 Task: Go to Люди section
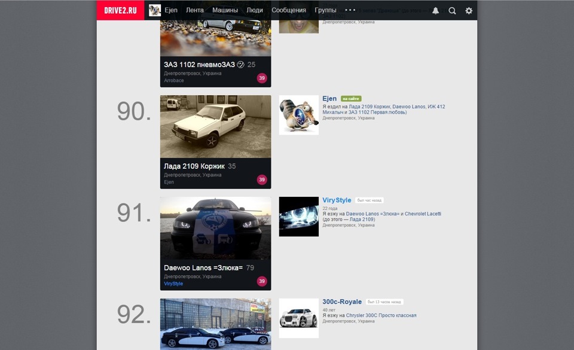[x=255, y=10]
